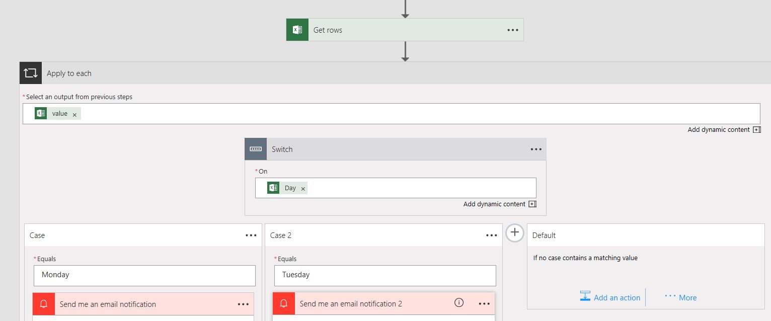The image size is (771, 321).
Task: Remove the Day token from On field
Action: pyautogui.click(x=303, y=189)
